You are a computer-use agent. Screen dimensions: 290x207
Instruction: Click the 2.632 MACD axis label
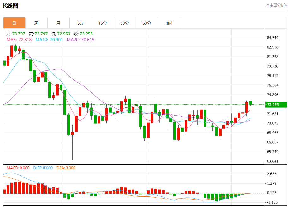pyautogui.click(x=271, y=174)
